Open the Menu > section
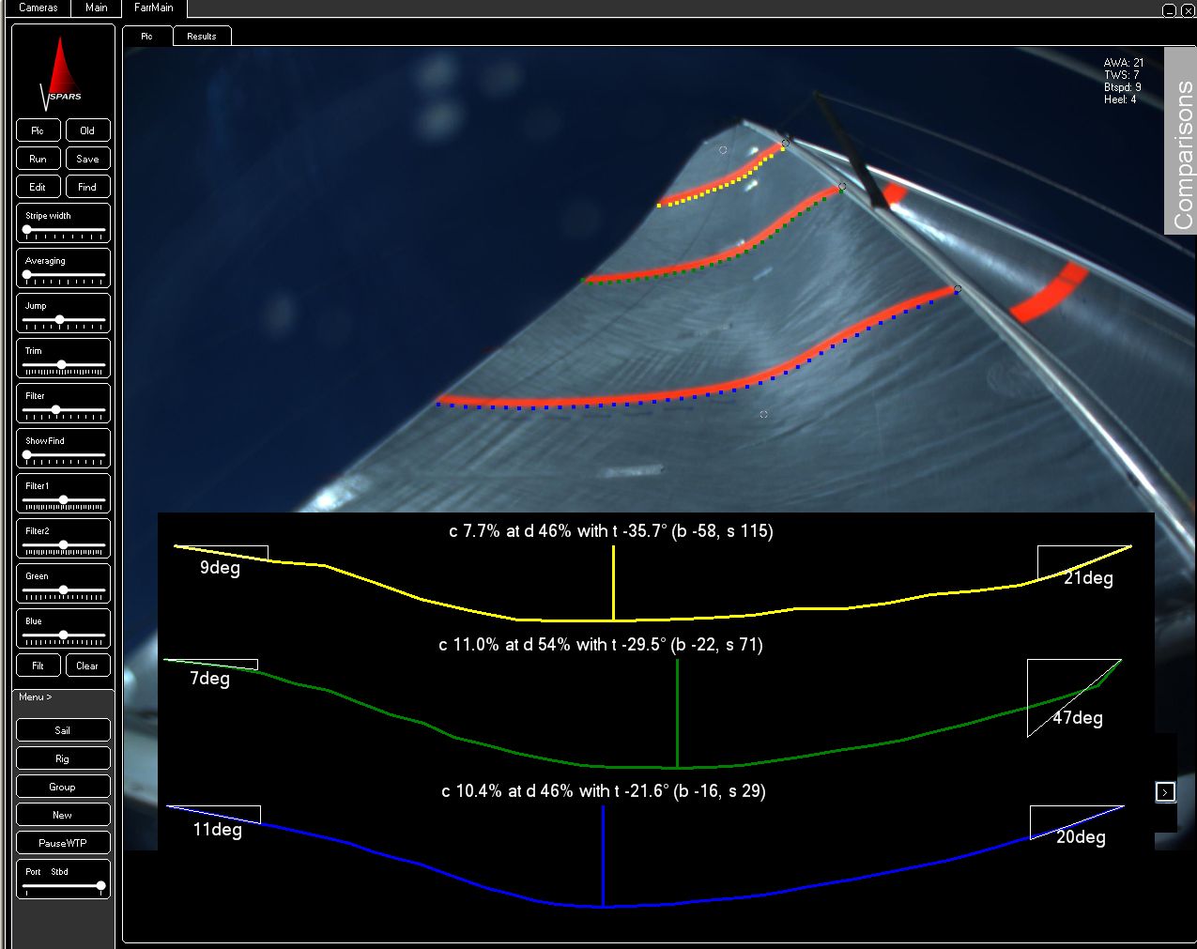 click(34, 696)
